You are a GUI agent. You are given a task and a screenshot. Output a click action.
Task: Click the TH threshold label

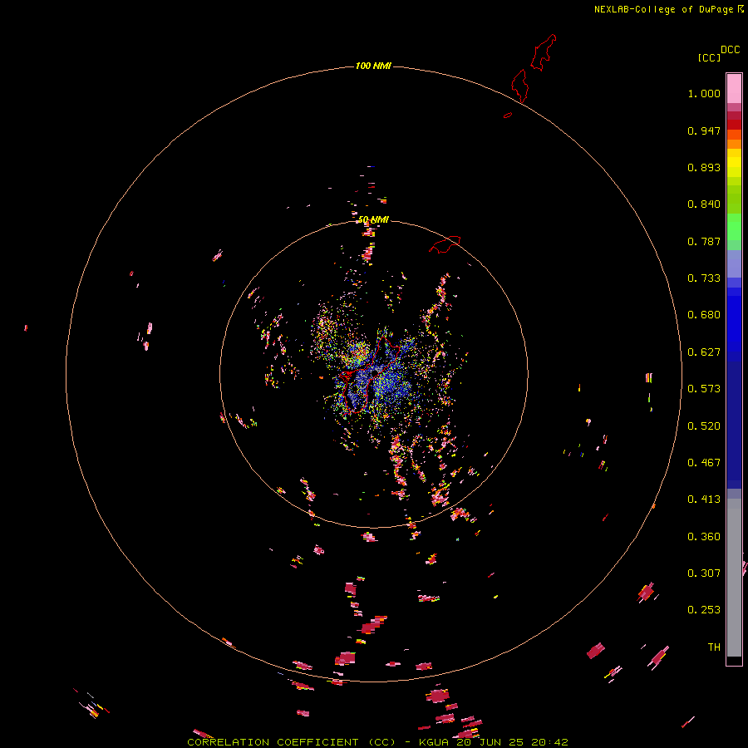point(714,647)
